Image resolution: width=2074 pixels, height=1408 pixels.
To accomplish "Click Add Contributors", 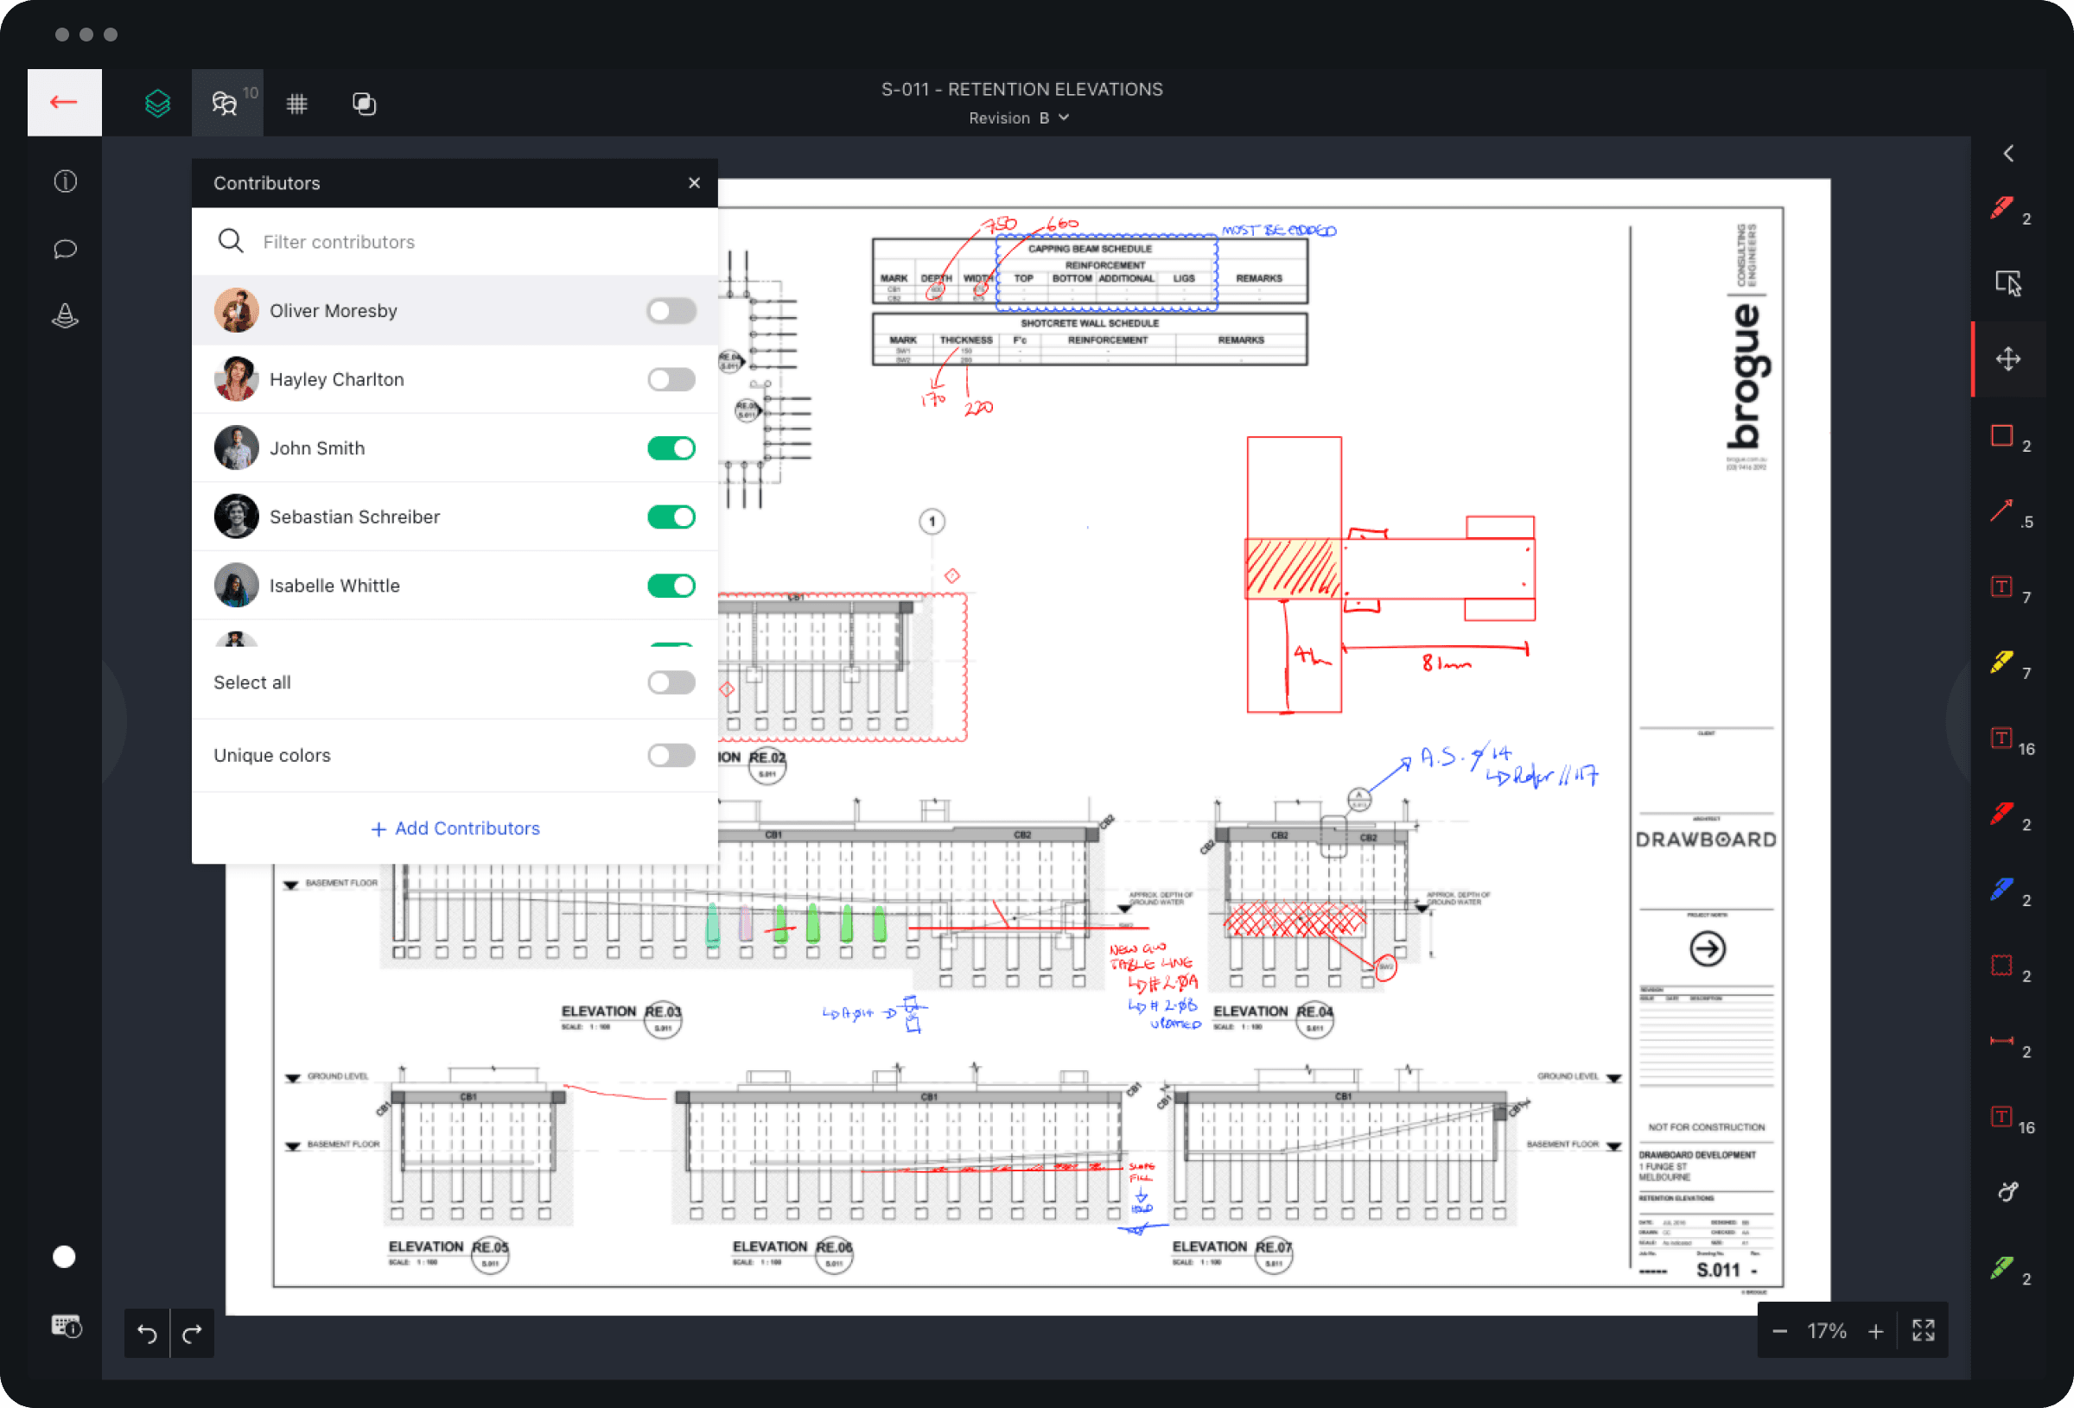I will 455,828.
